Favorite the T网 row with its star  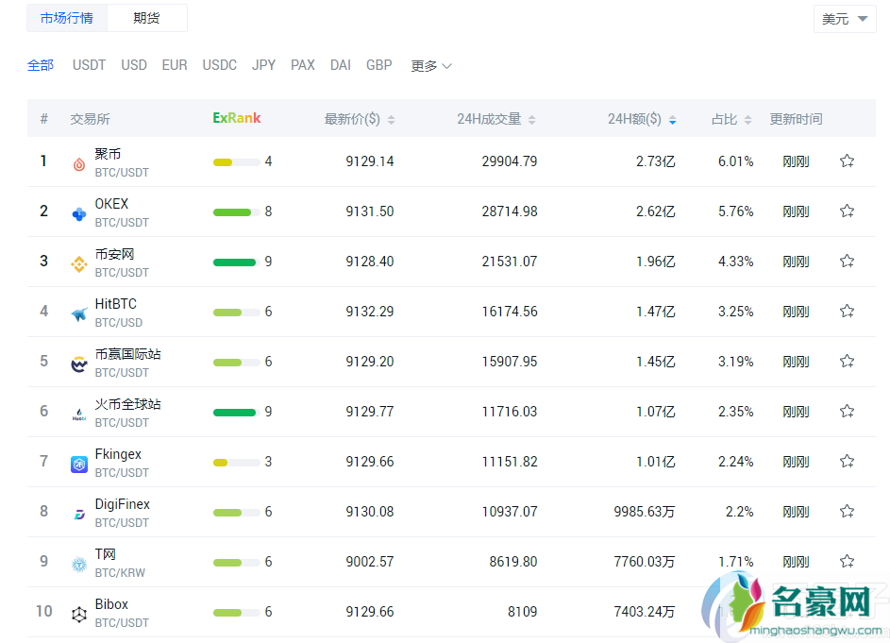[847, 561]
